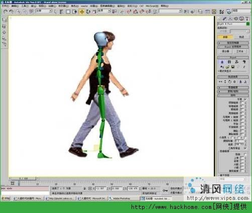This screenshot has height=213, width=252.
Task: Enable Biped Motion Flow Mode icon
Action: point(236,62)
